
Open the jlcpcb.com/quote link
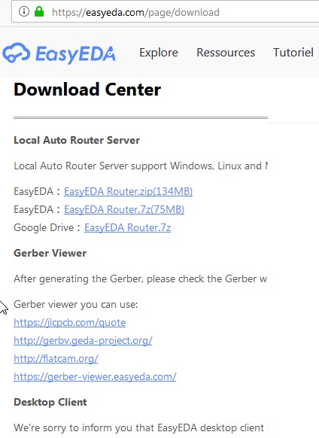click(69, 323)
